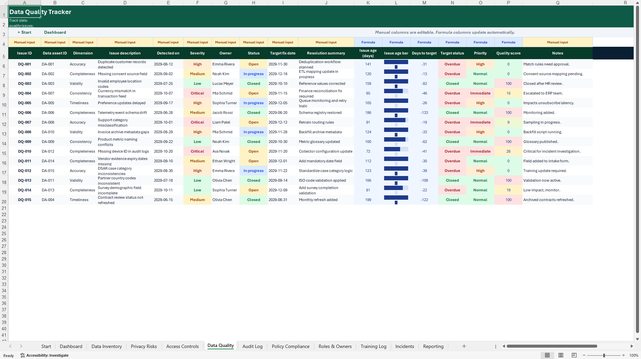Click the '← Start' navigation link
Screen dimensions: 641x359
coord(24,32)
